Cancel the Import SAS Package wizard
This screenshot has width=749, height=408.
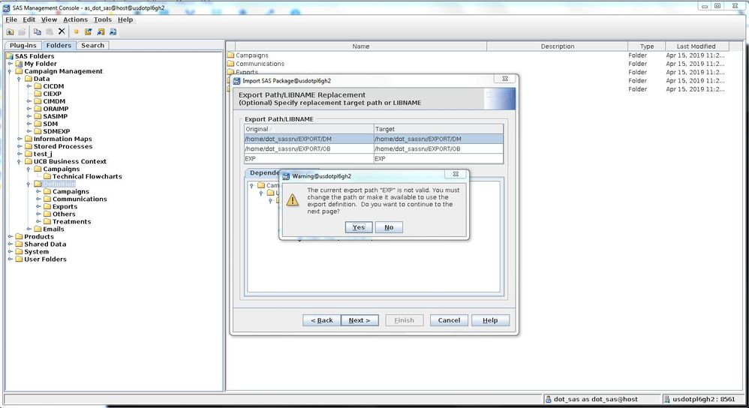point(449,320)
